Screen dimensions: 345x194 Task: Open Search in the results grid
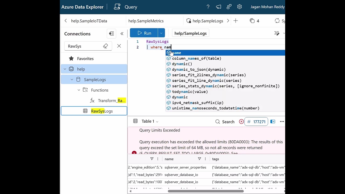[225, 122]
